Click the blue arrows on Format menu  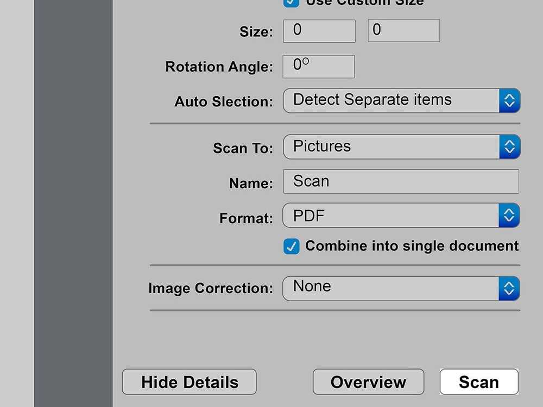(509, 215)
